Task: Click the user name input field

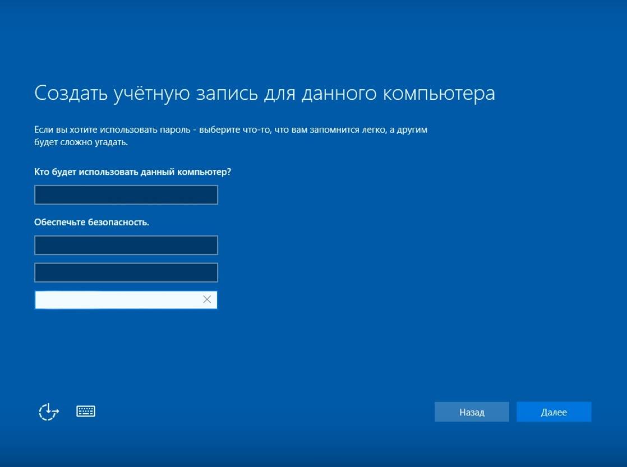Action: point(126,195)
